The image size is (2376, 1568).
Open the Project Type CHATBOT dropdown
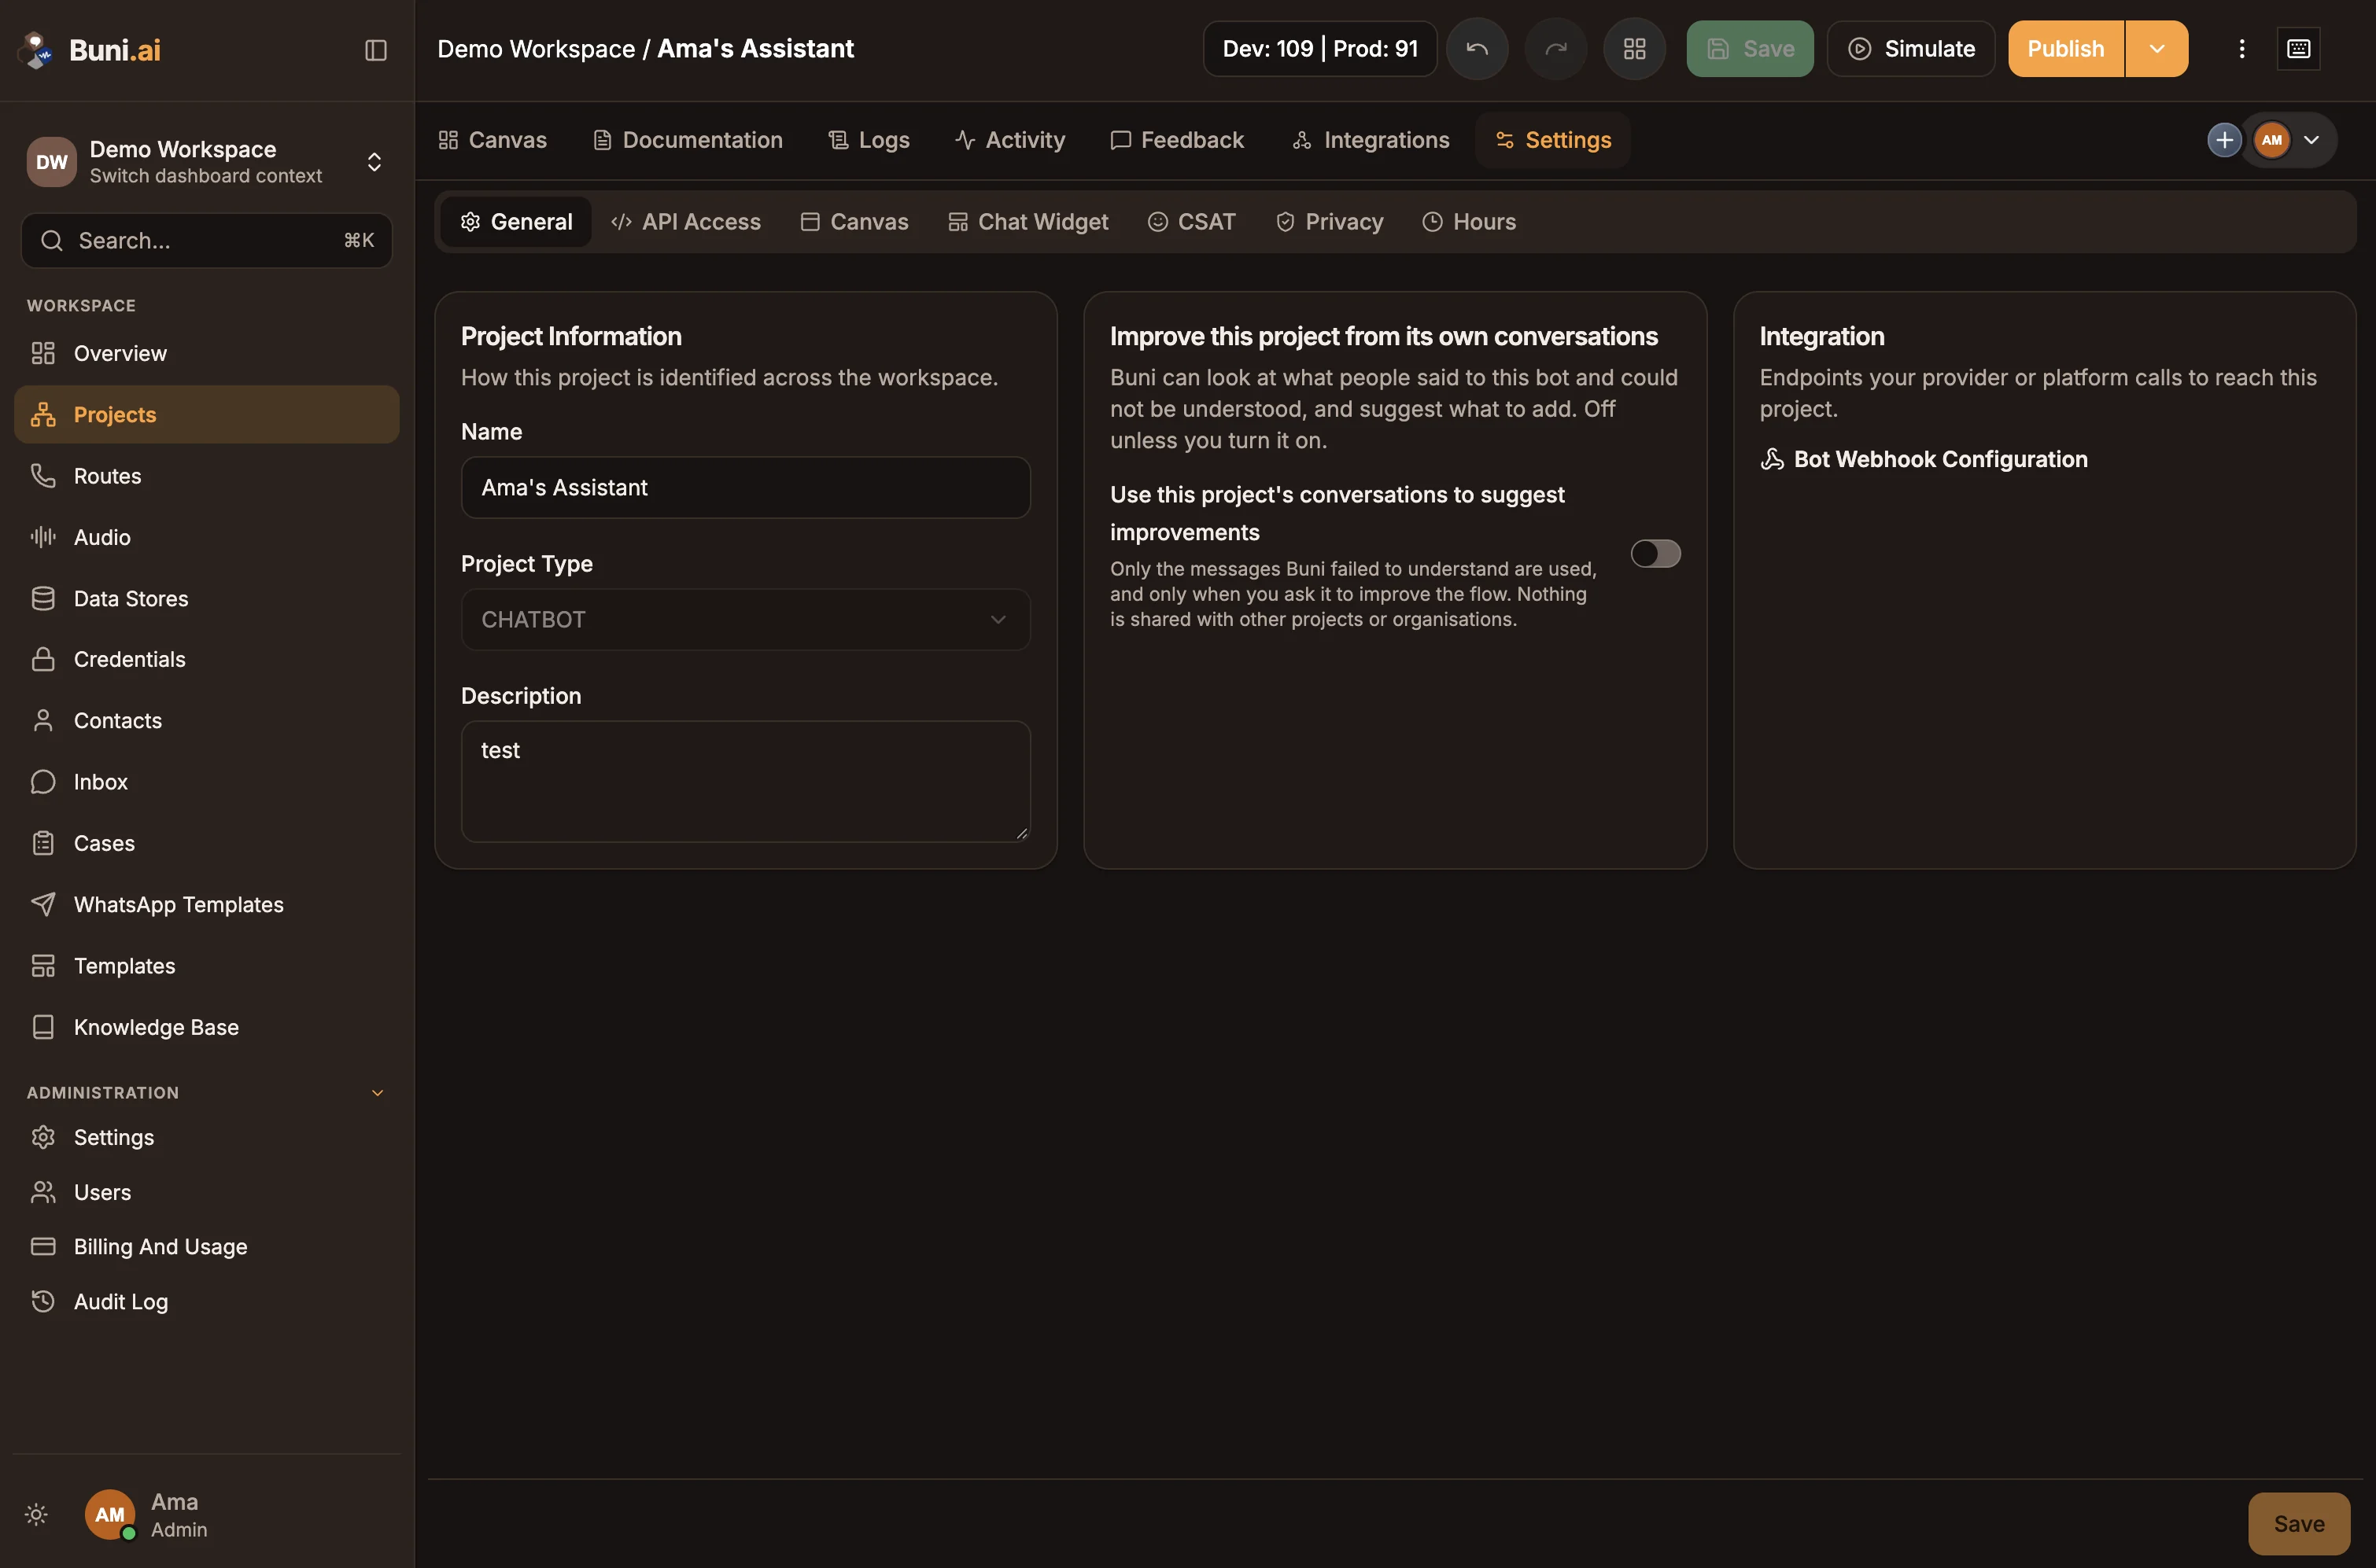point(745,620)
